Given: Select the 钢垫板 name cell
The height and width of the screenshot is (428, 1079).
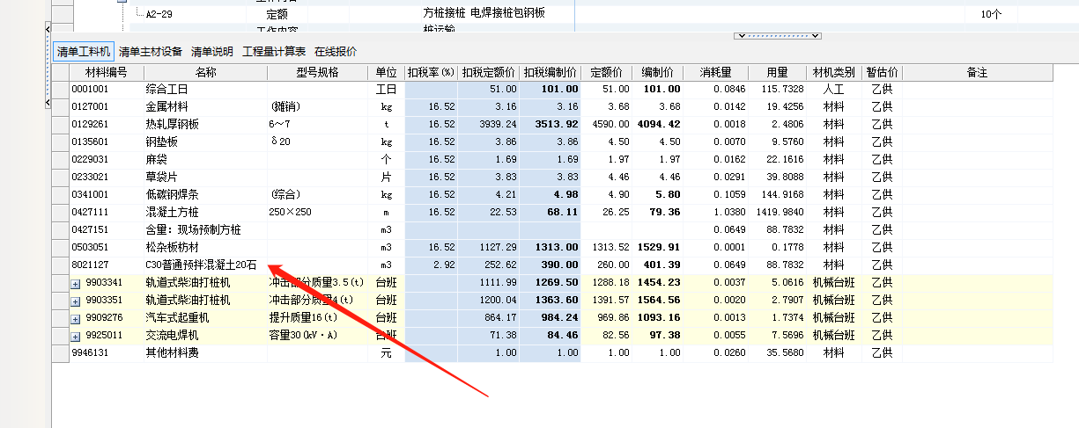Looking at the screenshot, I should 205,141.
